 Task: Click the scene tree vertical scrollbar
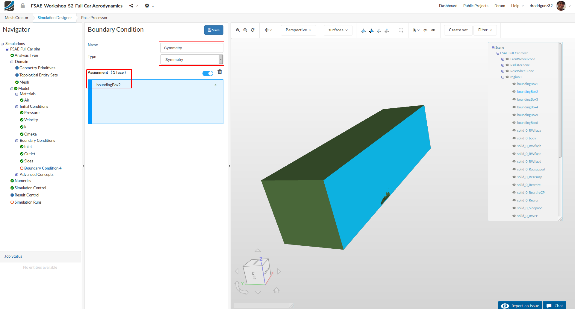[x=560, y=101]
